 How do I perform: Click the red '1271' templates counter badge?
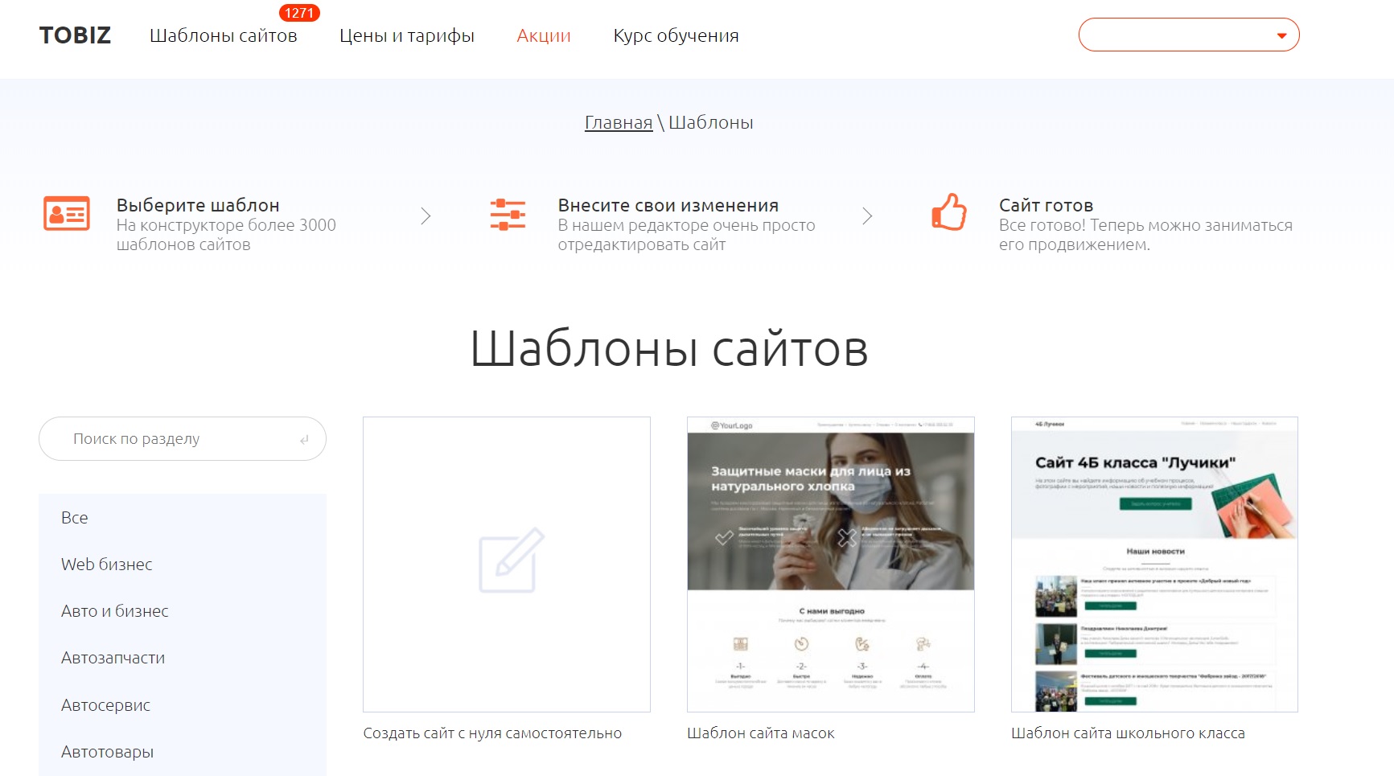click(298, 12)
